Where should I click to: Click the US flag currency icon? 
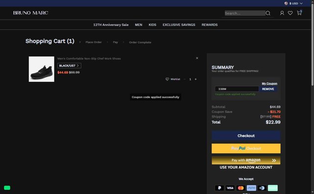point(286,3)
